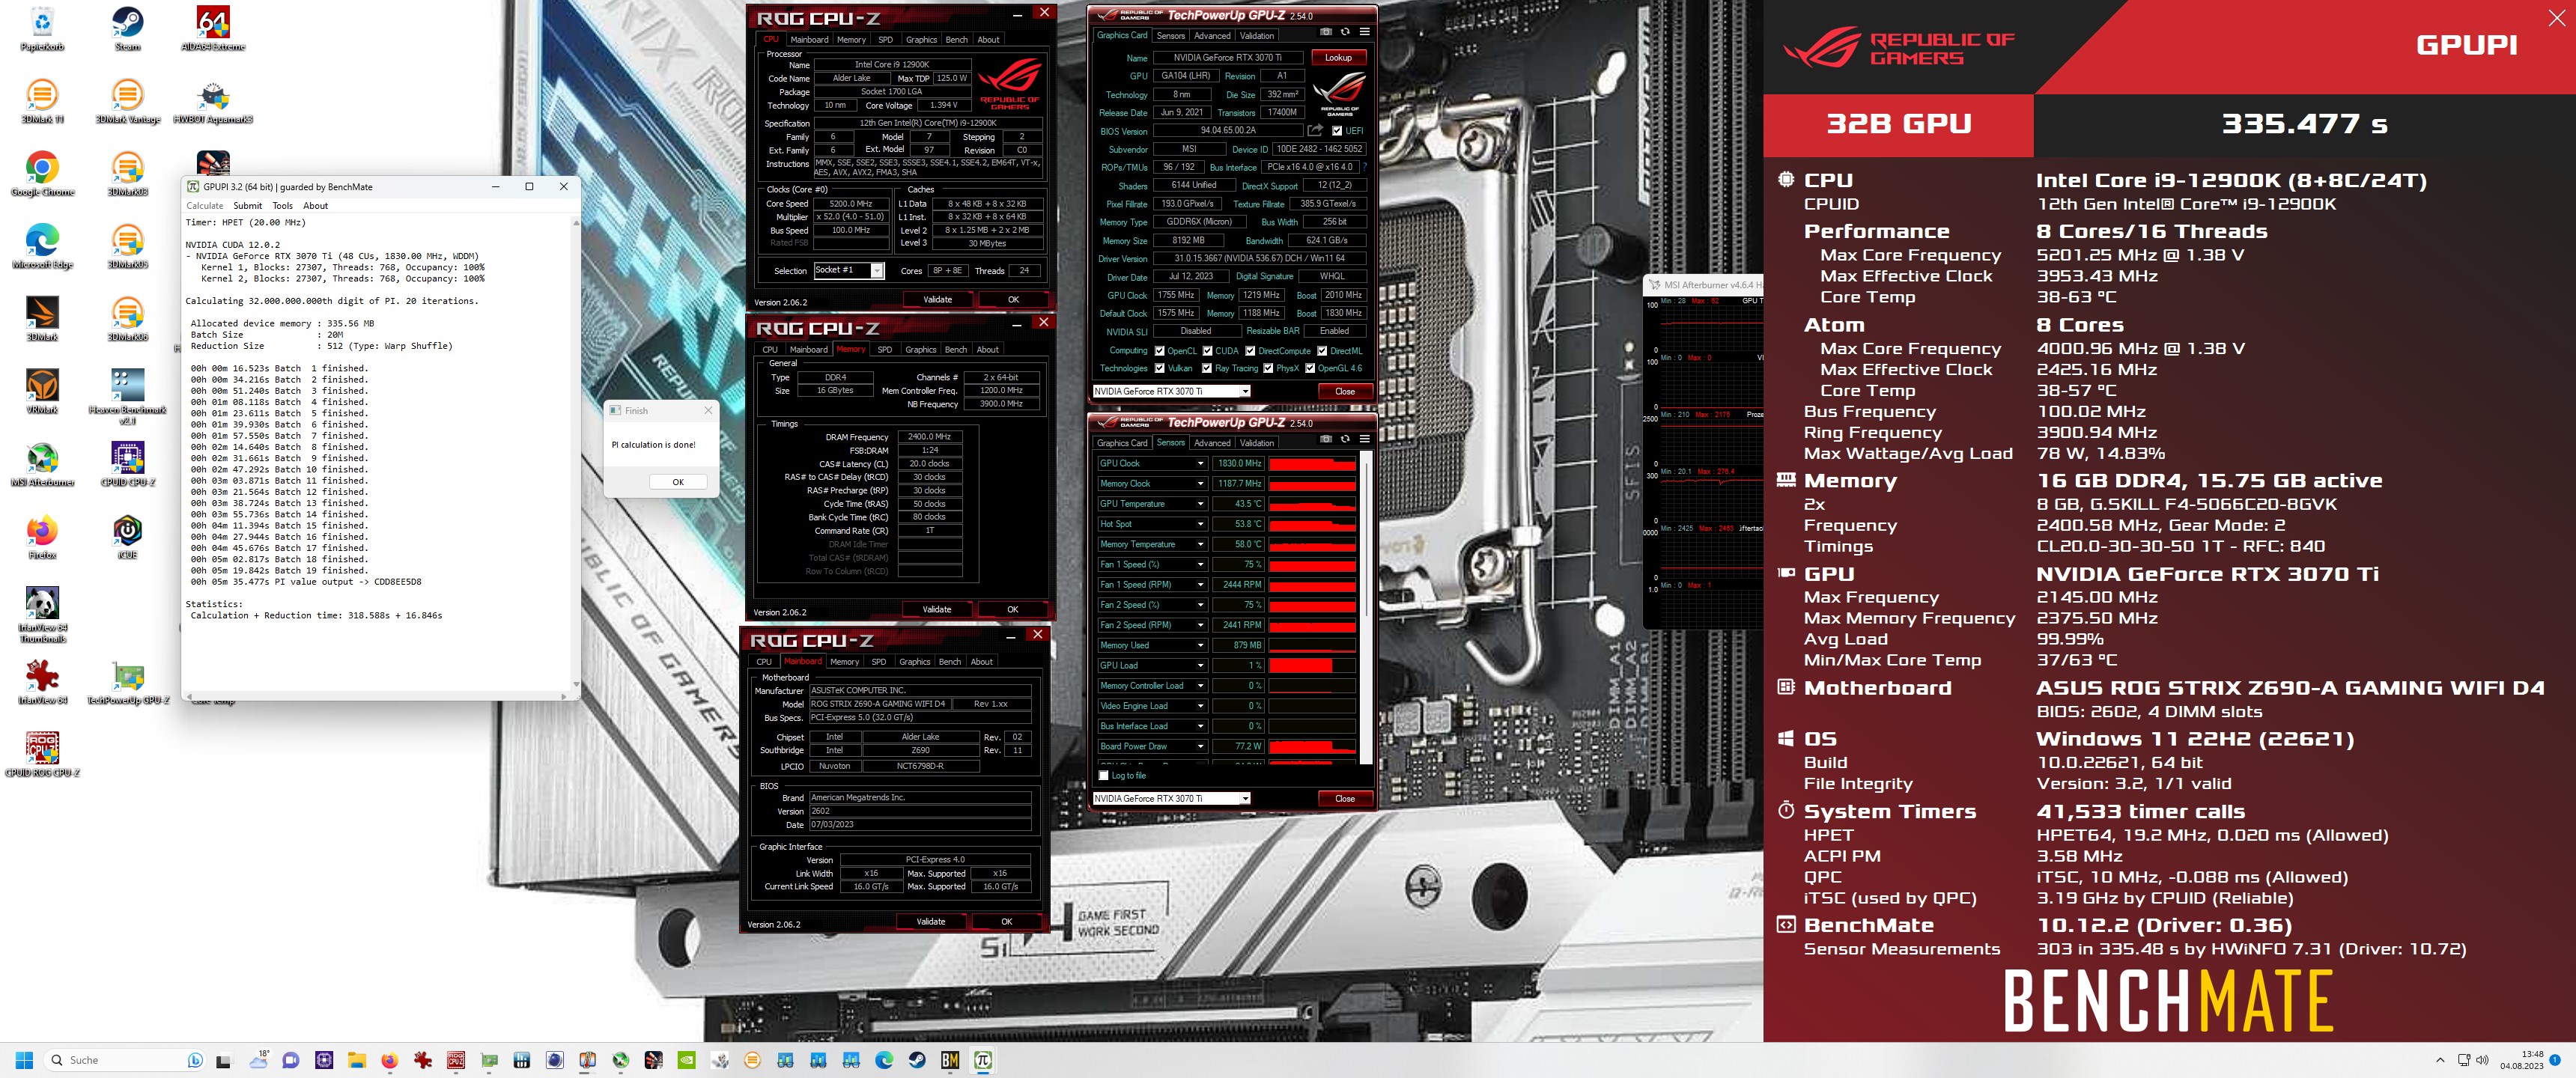Viewport: 2576px width, 1078px height.
Task: Launch iCUE from the desktop
Action: [127, 537]
